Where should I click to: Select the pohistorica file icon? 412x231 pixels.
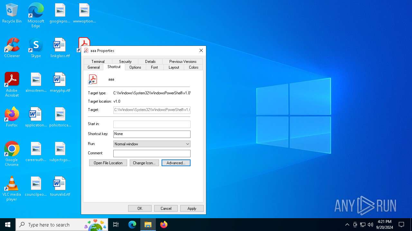click(60, 117)
